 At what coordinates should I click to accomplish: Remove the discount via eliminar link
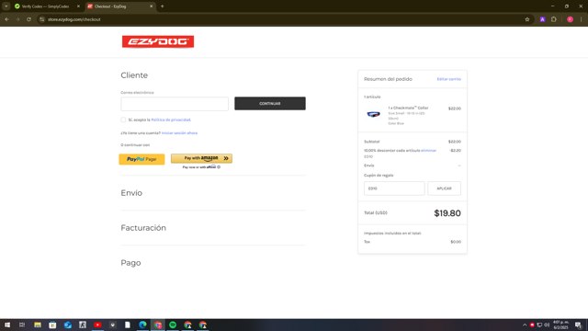(429, 151)
